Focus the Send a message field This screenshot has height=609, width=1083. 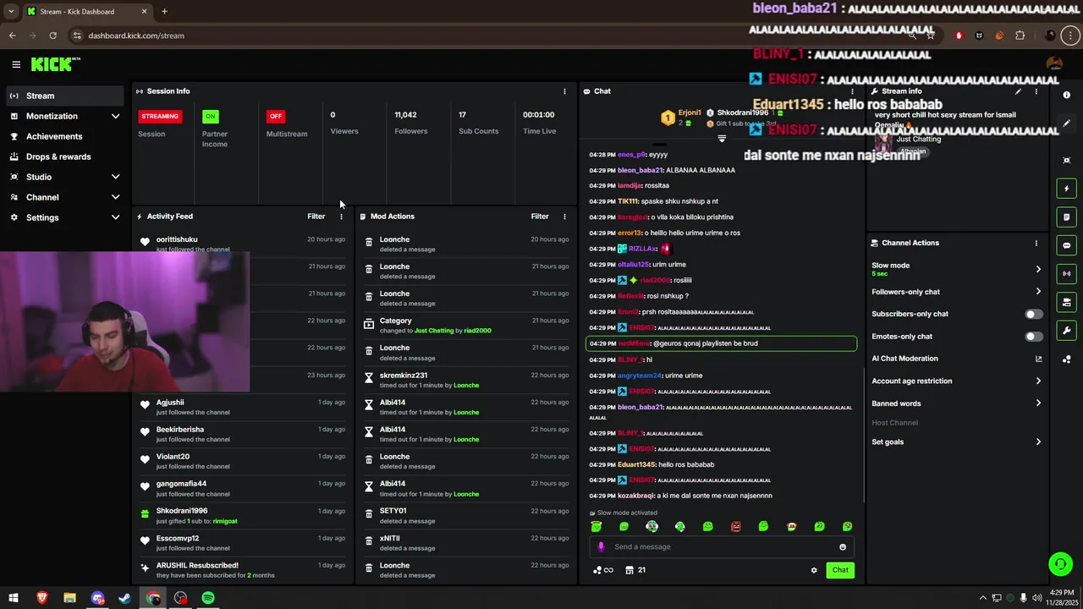tap(722, 547)
